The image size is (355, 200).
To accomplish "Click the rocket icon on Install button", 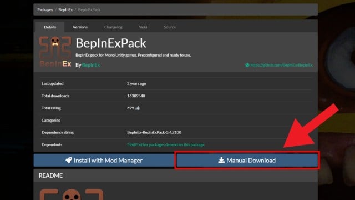I will coord(69,160).
